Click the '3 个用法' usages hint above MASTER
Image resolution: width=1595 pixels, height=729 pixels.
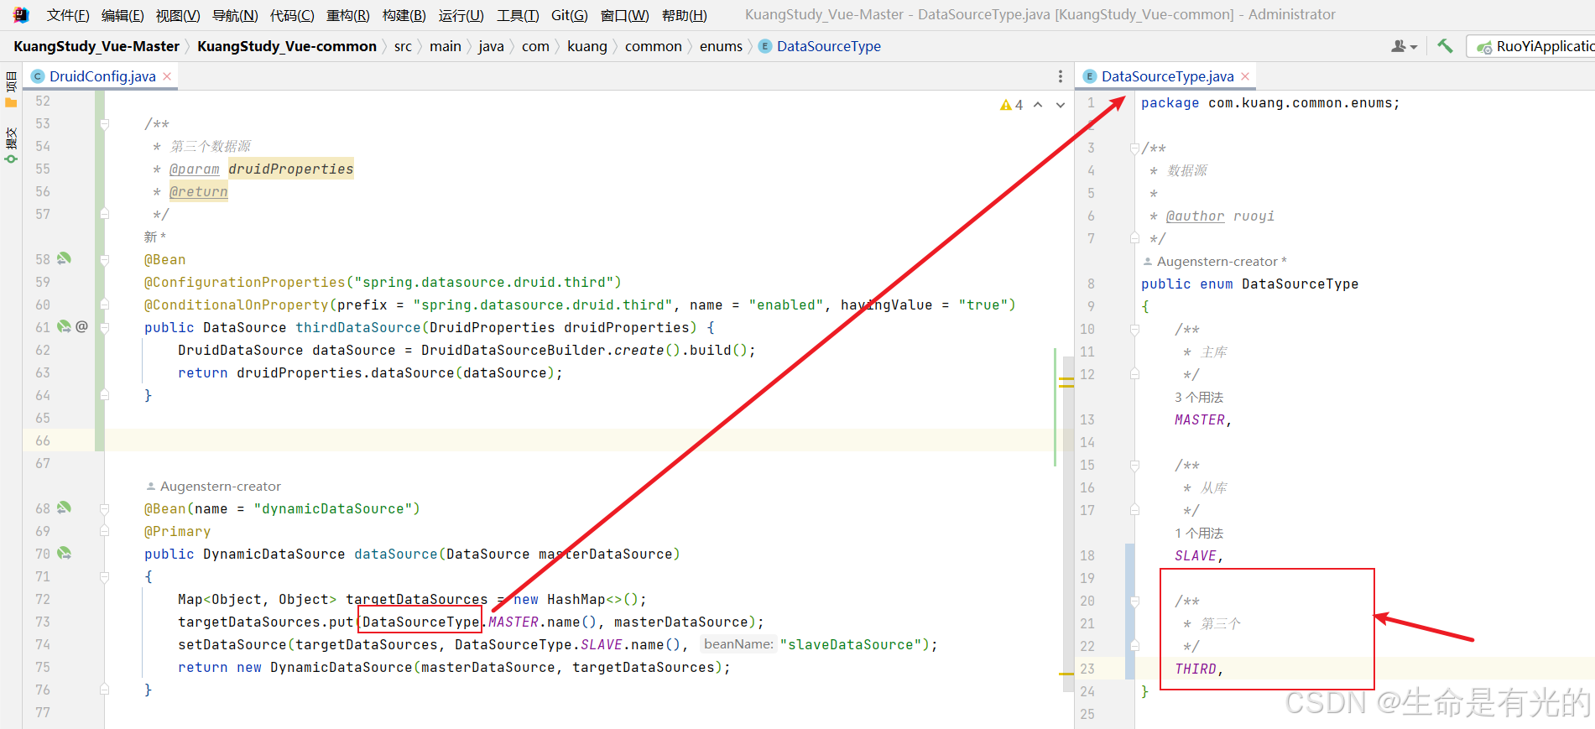tap(1199, 397)
